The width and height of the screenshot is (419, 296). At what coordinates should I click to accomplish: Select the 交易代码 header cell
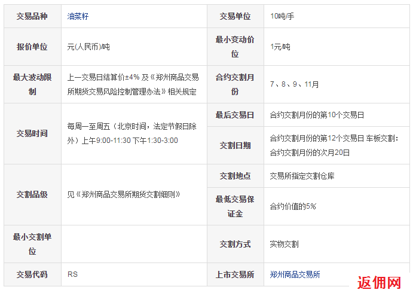[32, 274]
